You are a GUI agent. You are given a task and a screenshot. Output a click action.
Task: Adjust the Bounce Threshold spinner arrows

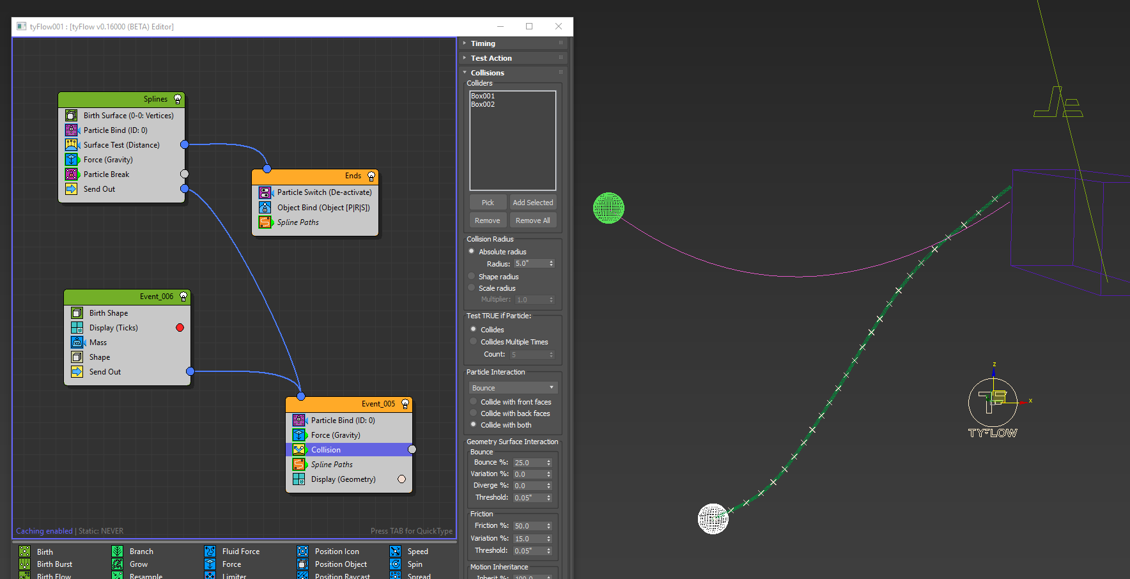point(548,498)
